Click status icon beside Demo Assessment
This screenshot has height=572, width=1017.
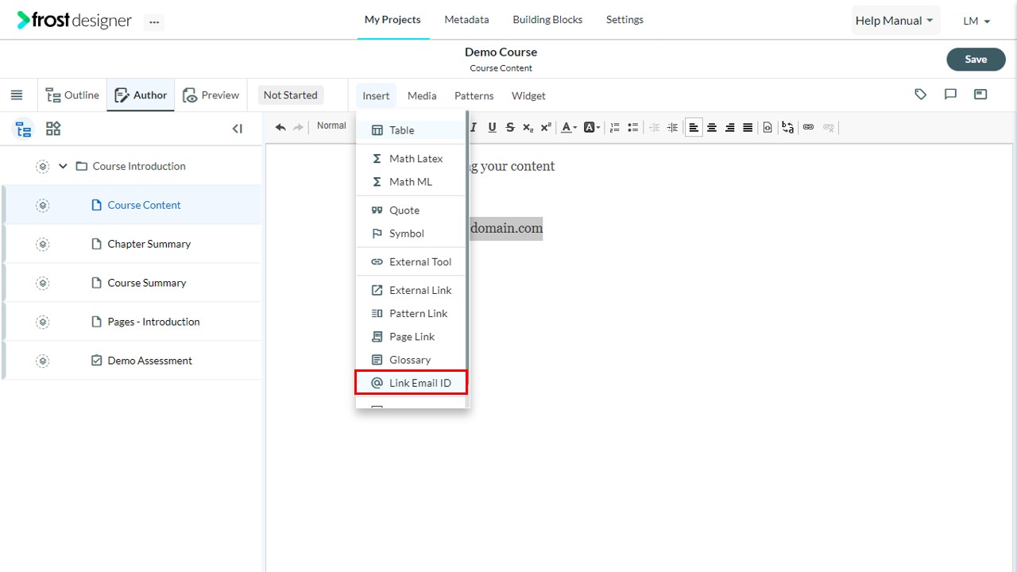point(43,361)
